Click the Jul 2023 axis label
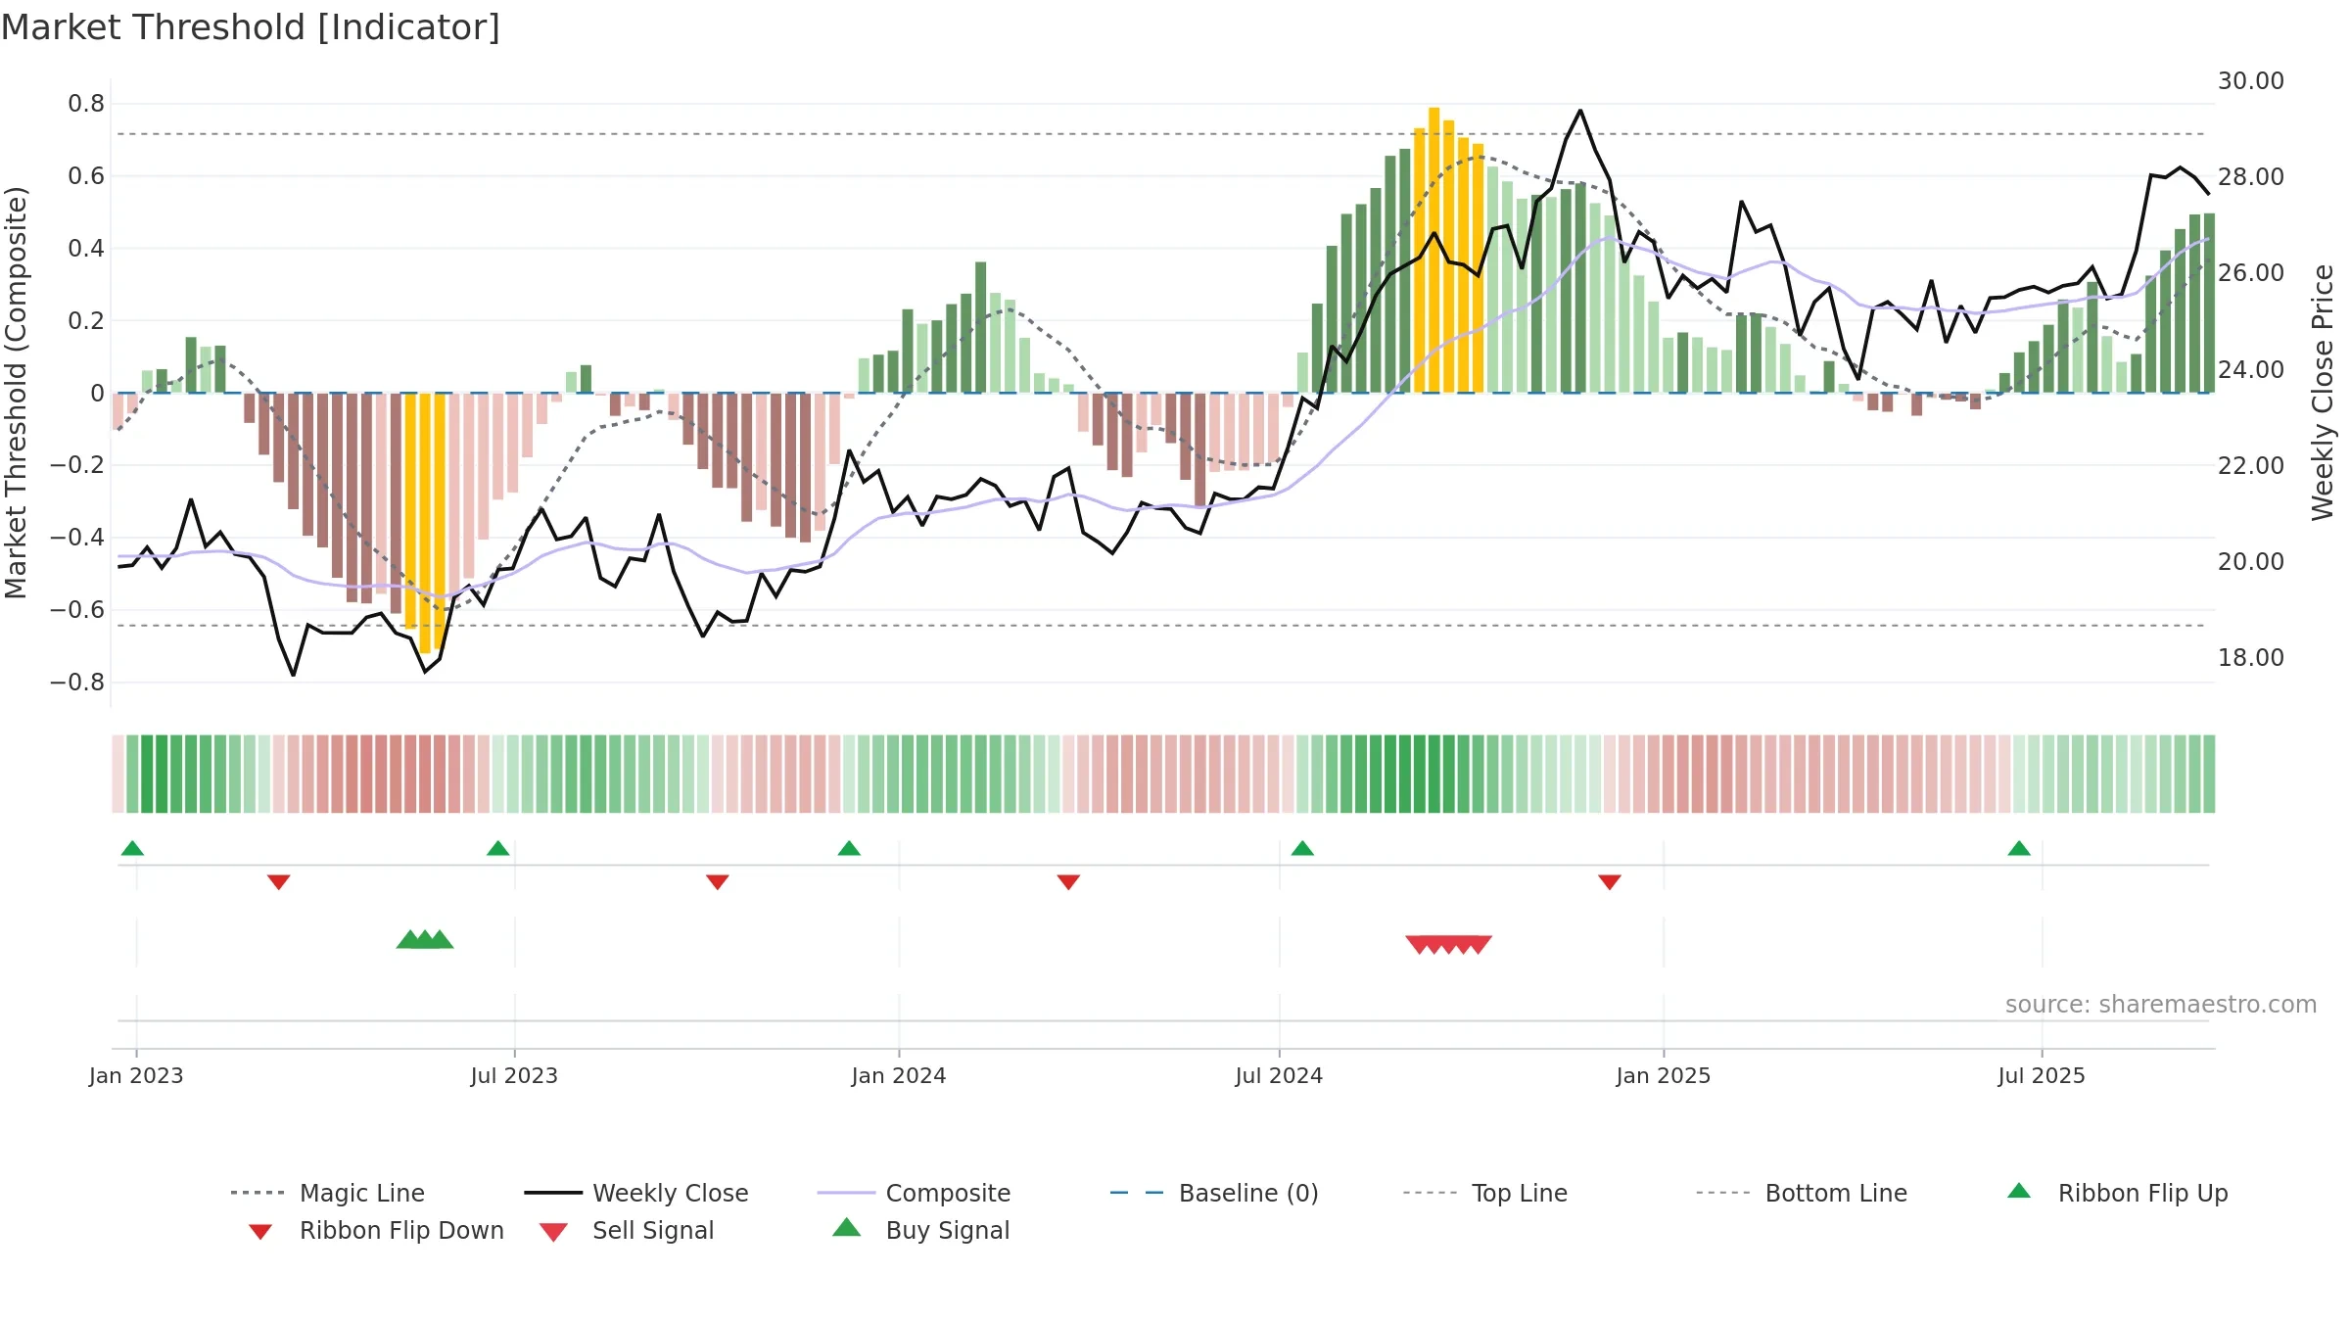The image size is (2350, 1322). point(514,1075)
